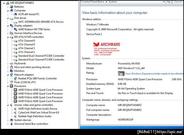Click Powered by Mr.KKD manufacturer value
This screenshot has height=135, width=184.
click(129, 64)
